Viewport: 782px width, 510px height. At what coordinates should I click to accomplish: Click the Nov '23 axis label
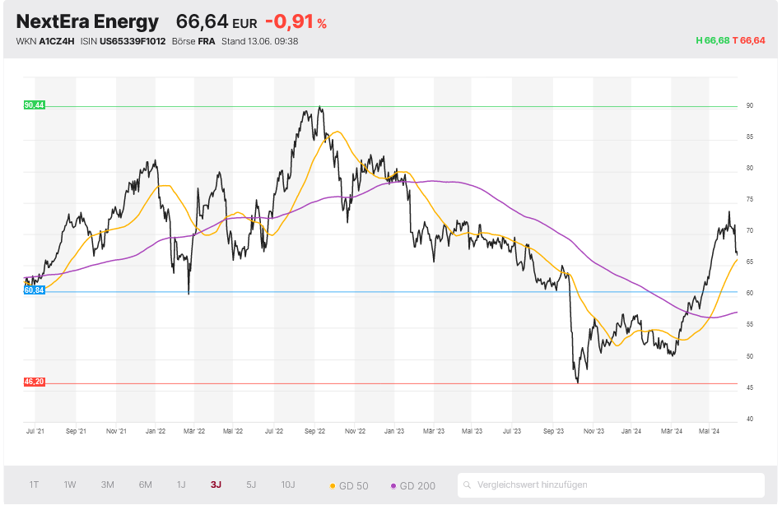[x=593, y=431]
